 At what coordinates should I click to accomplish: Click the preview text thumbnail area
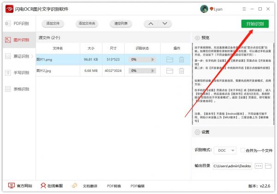coord(233,84)
